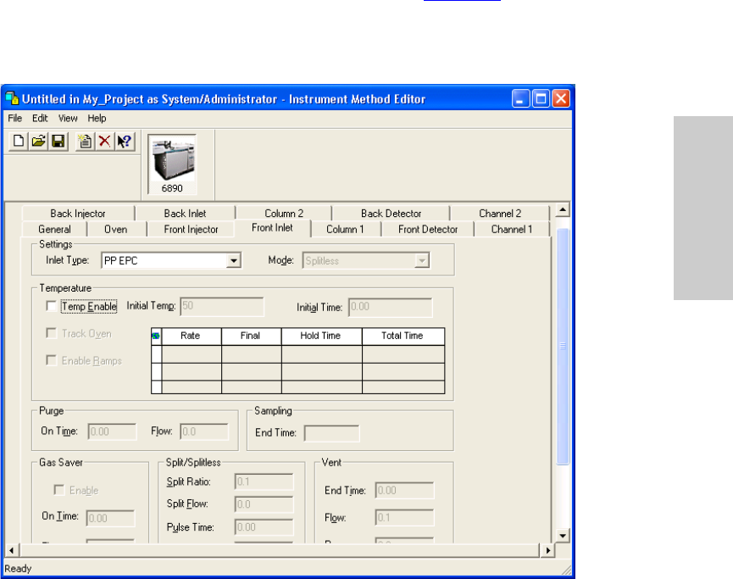Click the Pulse Time field

[x=264, y=527]
